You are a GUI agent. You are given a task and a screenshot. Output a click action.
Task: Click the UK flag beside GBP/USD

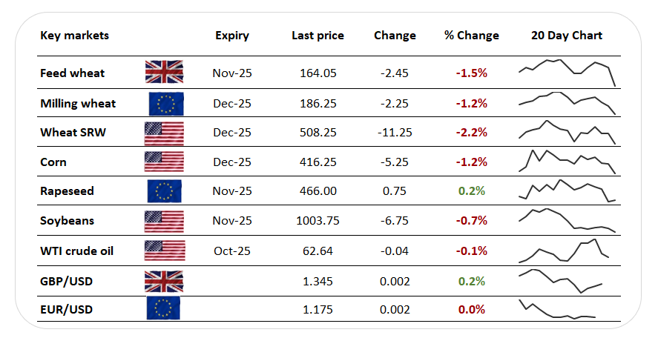point(164,282)
